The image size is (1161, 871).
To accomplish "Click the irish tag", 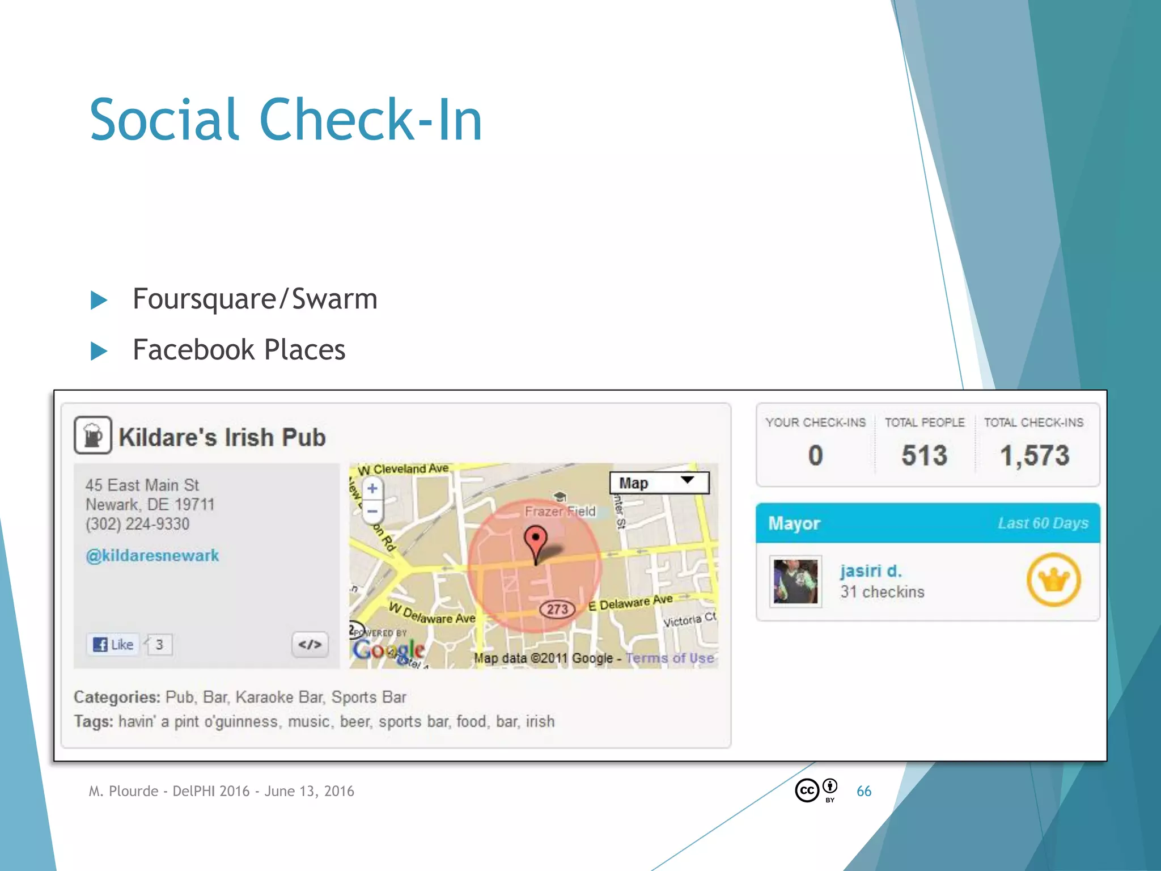I will coord(540,721).
